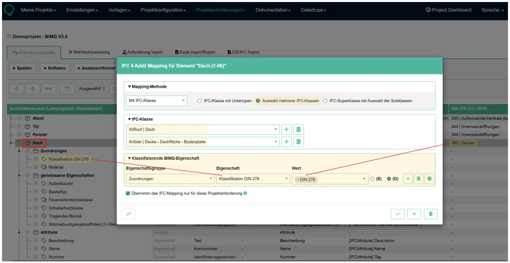This screenshot has width=510, height=263.
Task: Select the (E) radio button
Action: point(373,179)
